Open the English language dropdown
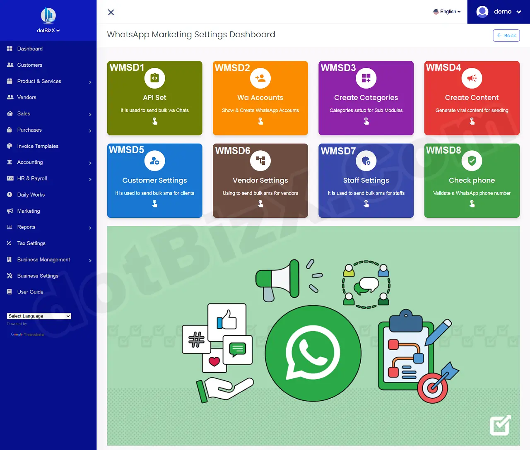This screenshot has height=450, width=530. click(447, 12)
